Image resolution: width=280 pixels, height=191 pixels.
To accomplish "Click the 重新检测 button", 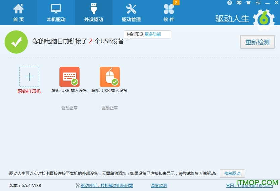I will [257, 42].
